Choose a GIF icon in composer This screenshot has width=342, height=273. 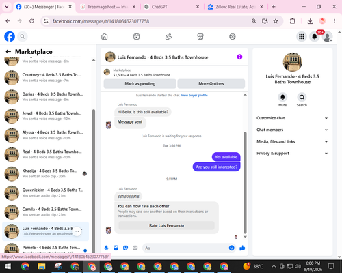135,248
